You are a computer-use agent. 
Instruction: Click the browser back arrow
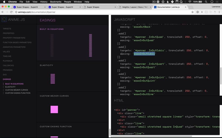[2, 12]
